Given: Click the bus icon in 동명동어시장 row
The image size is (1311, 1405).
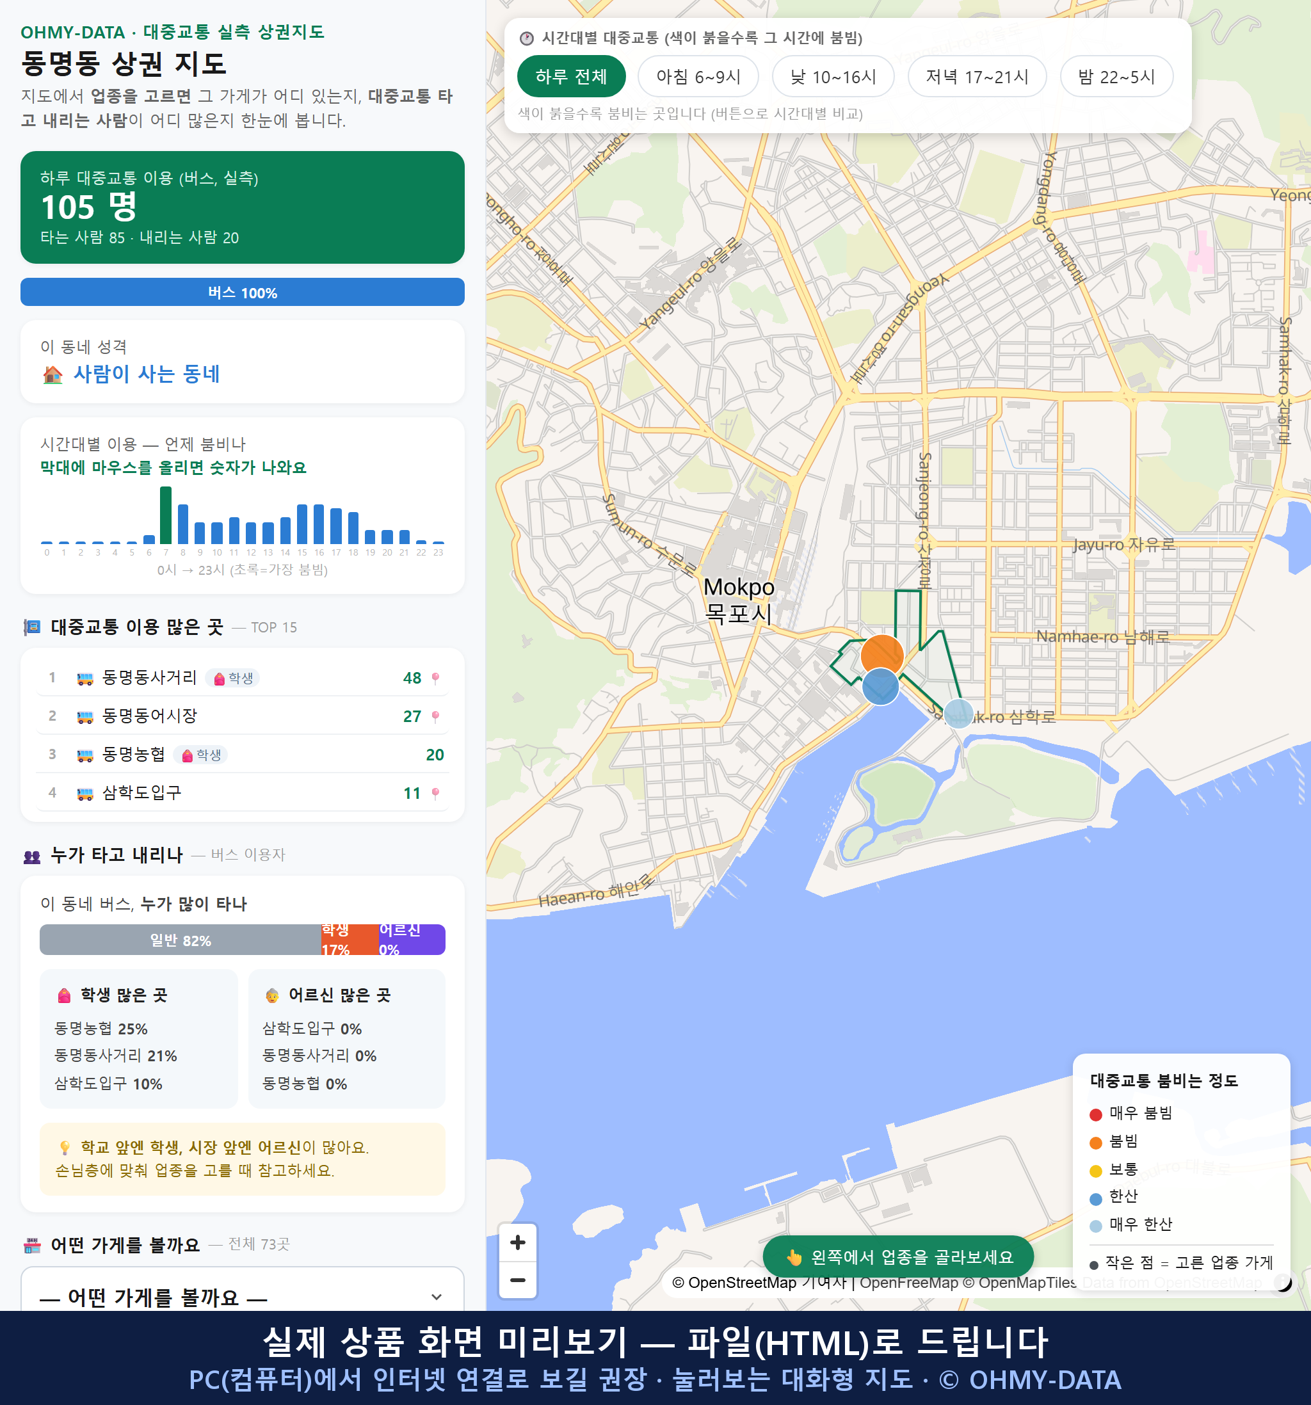Looking at the screenshot, I should [84, 717].
